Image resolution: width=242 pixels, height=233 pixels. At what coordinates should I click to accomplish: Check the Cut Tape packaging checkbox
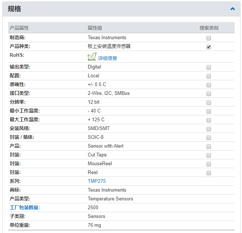coord(209,155)
